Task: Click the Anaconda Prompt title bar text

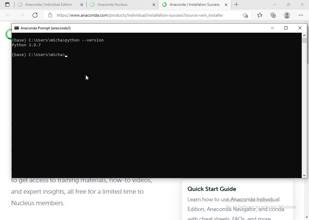Action: (x=46, y=28)
